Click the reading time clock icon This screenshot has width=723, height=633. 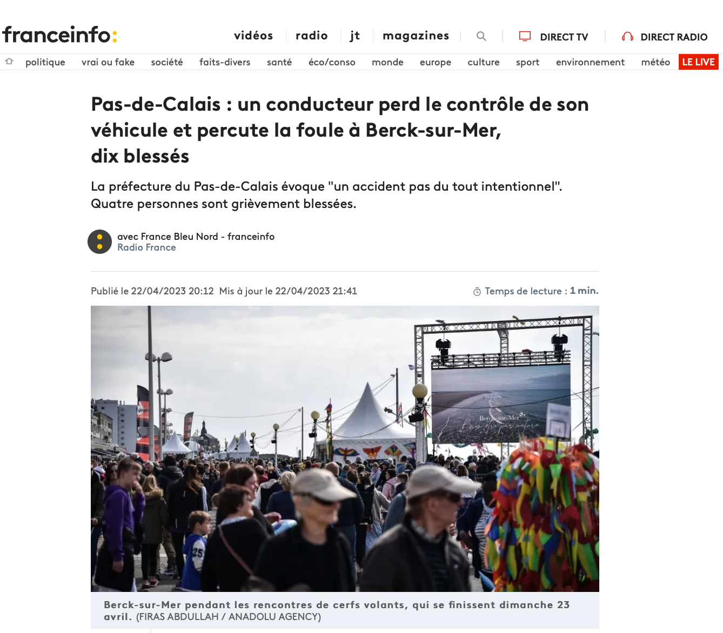(477, 292)
